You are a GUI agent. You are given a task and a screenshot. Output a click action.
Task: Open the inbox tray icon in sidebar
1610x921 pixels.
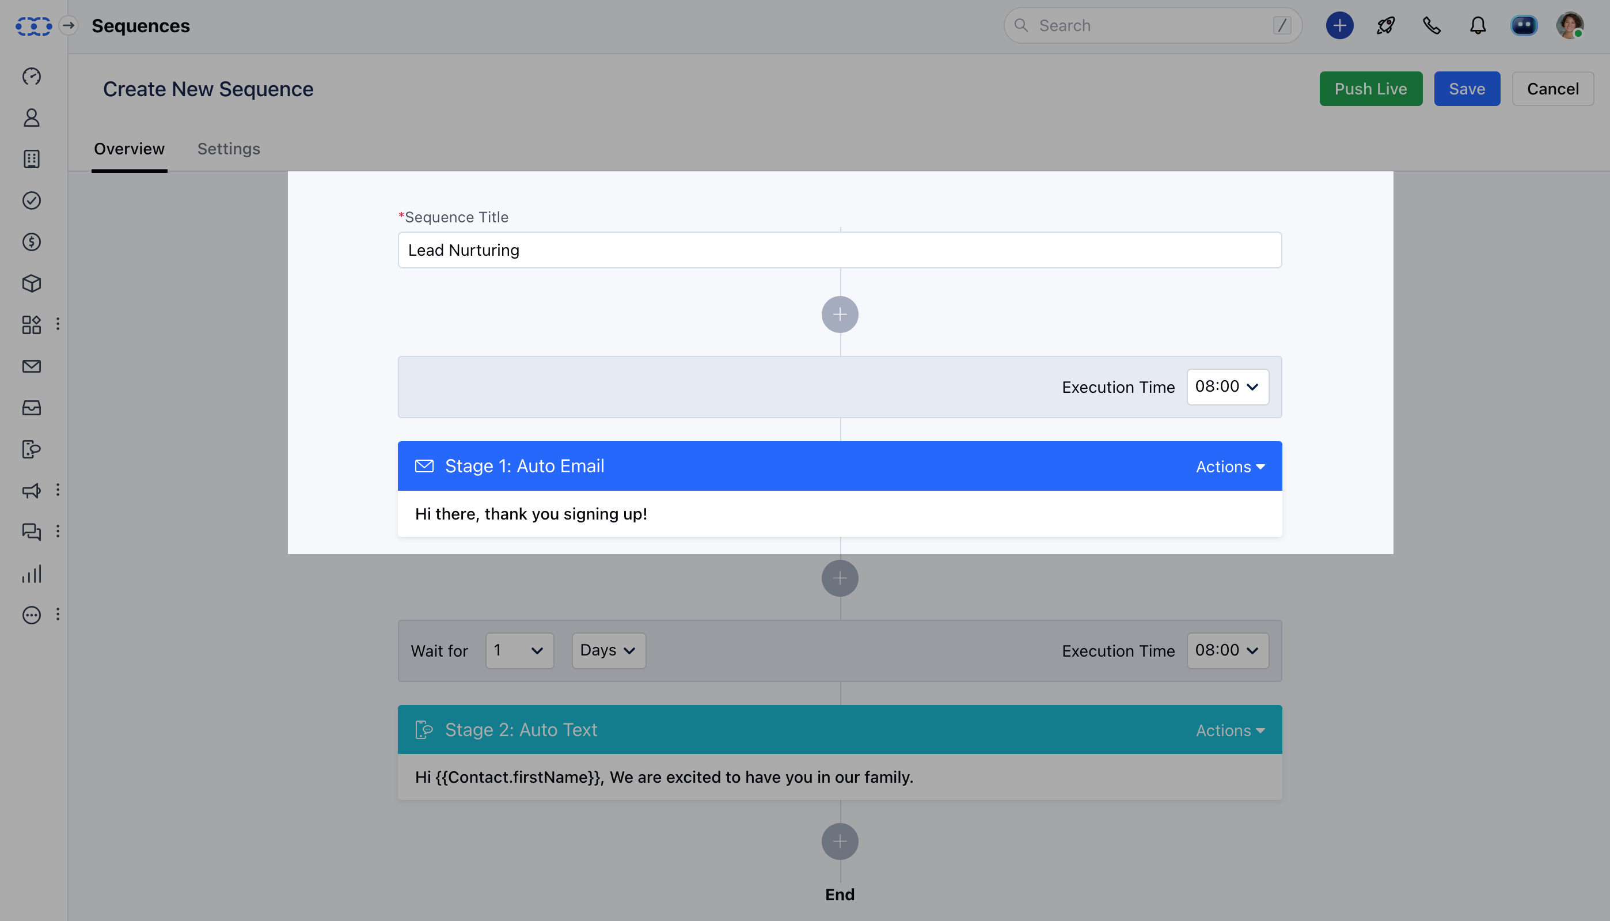click(x=32, y=408)
